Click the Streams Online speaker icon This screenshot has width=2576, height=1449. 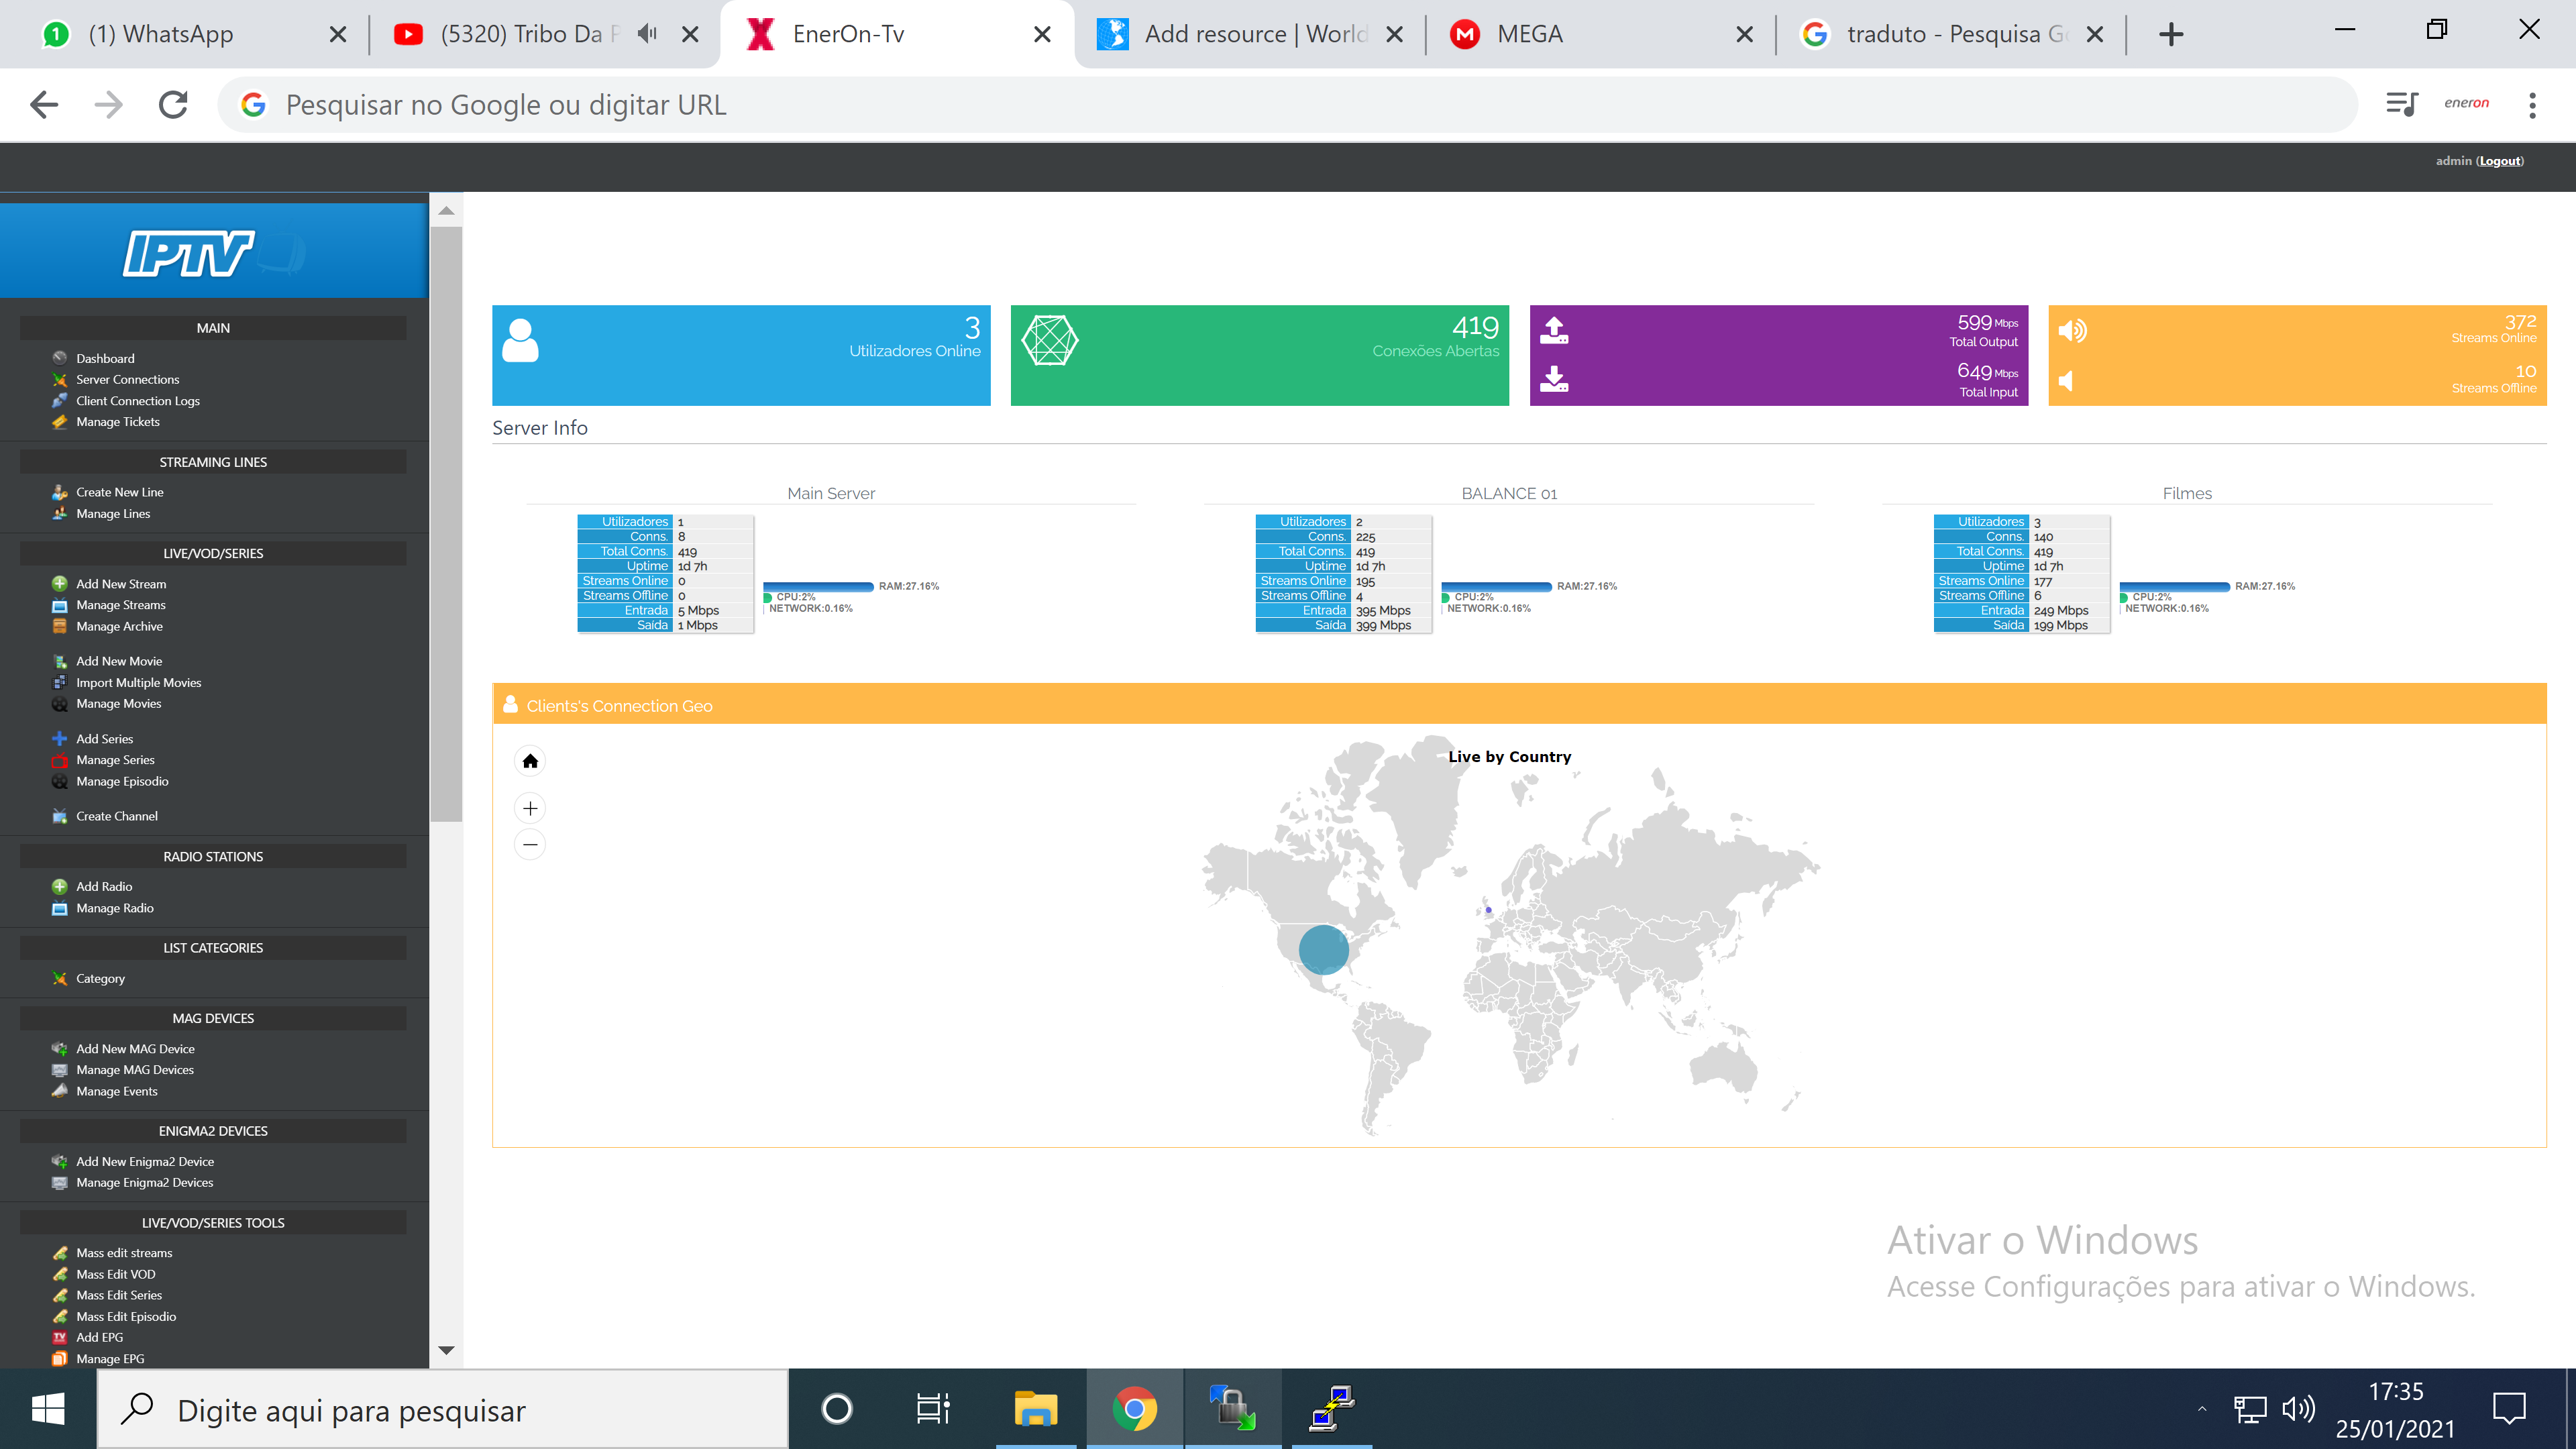point(2072,330)
